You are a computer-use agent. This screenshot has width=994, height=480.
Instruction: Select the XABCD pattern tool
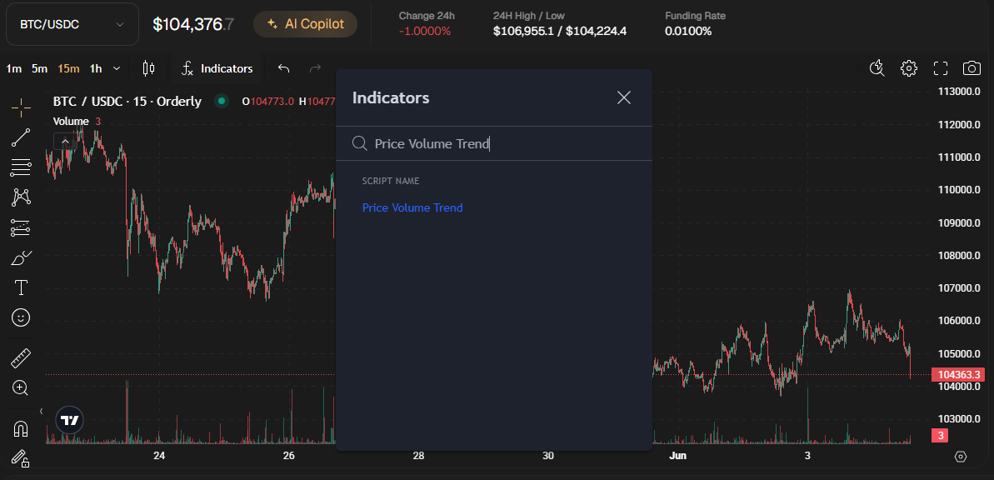click(x=21, y=197)
